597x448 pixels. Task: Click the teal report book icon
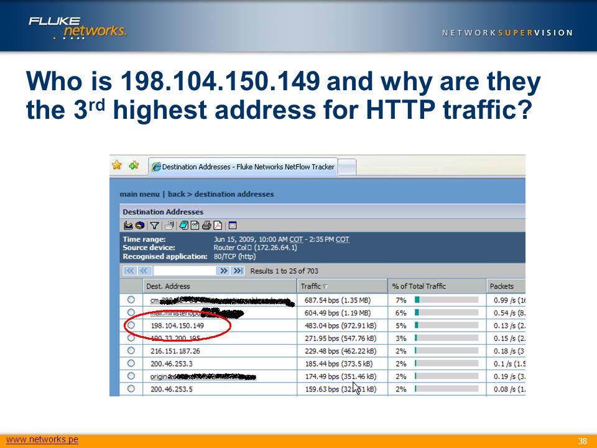(184, 225)
